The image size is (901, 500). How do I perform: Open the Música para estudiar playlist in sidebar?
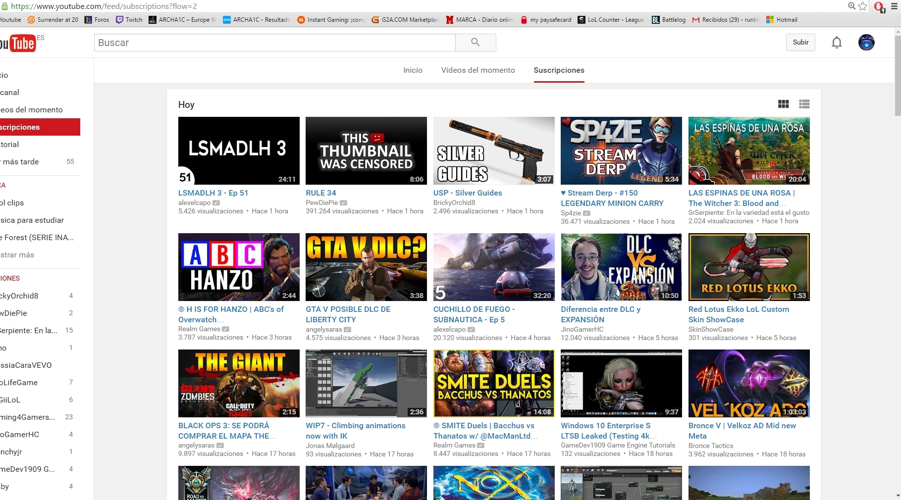point(40,220)
